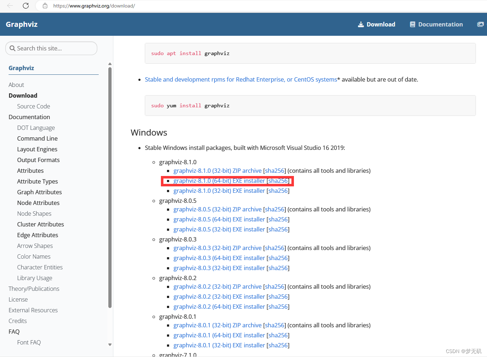The image size is (487, 357).
Task: Click the browser address bar URL
Action: point(94,6)
